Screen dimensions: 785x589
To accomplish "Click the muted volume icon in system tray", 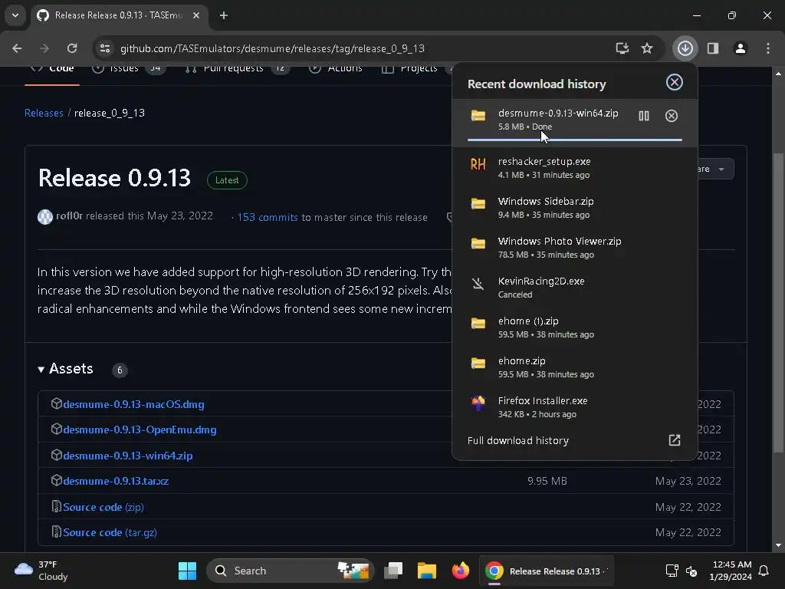I will tap(691, 571).
